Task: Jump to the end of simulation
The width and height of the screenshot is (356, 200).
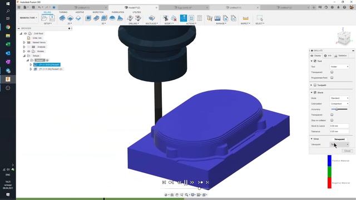Action: point(207,182)
